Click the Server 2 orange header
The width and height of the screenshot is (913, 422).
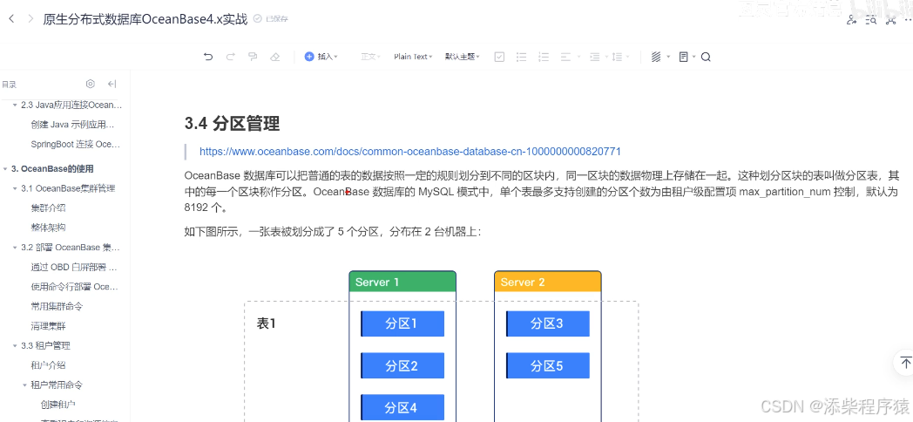click(547, 282)
